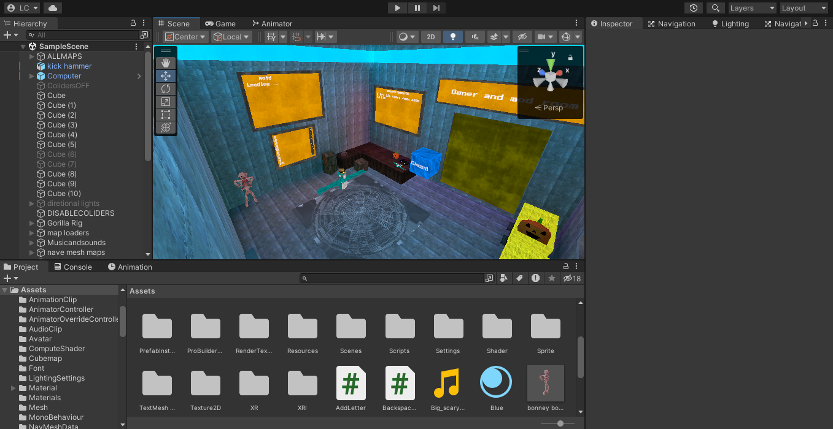Expand the Computer prefab
Image resolution: width=833 pixels, height=429 pixels.
point(32,76)
